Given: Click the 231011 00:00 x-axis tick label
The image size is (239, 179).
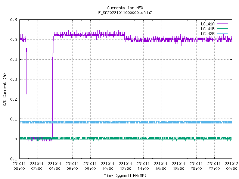Looking at the screenshot, I should click(19, 166).
